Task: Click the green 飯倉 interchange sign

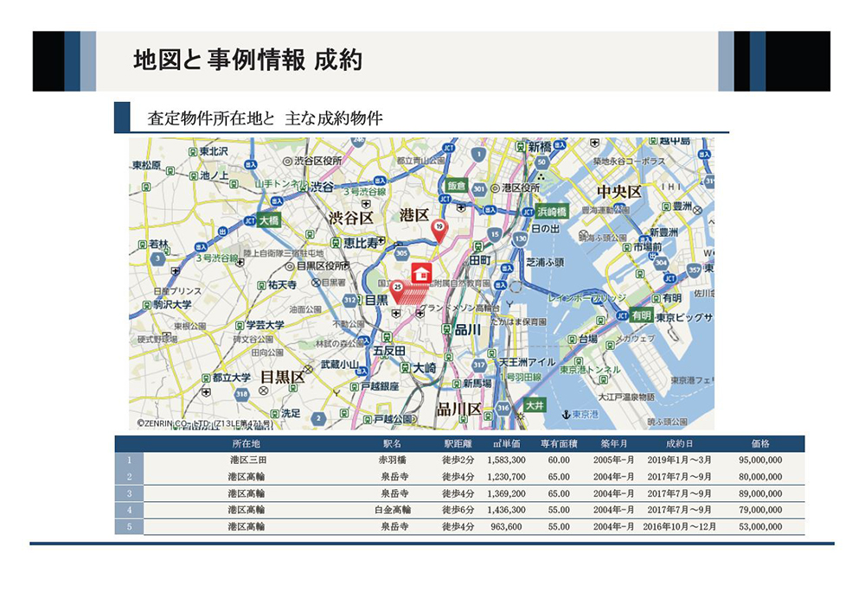Action: click(457, 186)
